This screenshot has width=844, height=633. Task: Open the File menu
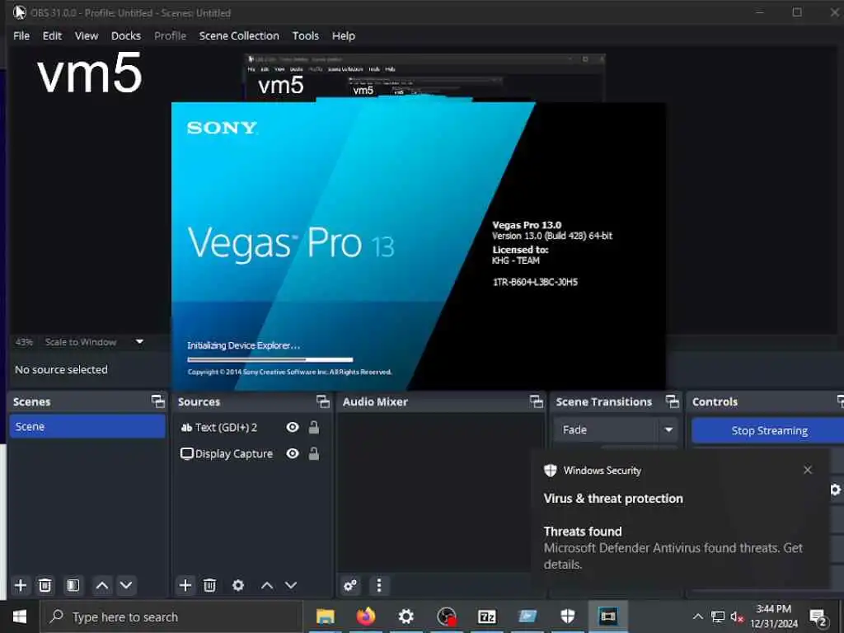click(x=21, y=35)
